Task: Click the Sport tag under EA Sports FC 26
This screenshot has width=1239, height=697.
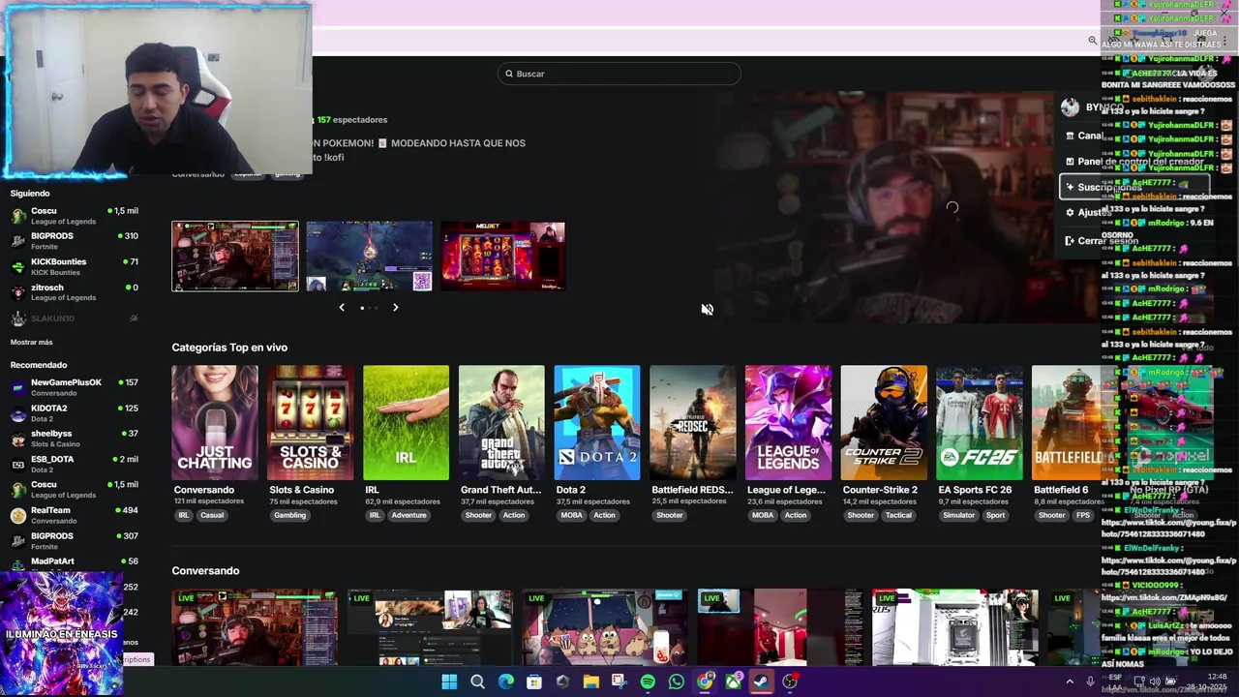Action: click(995, 515)
